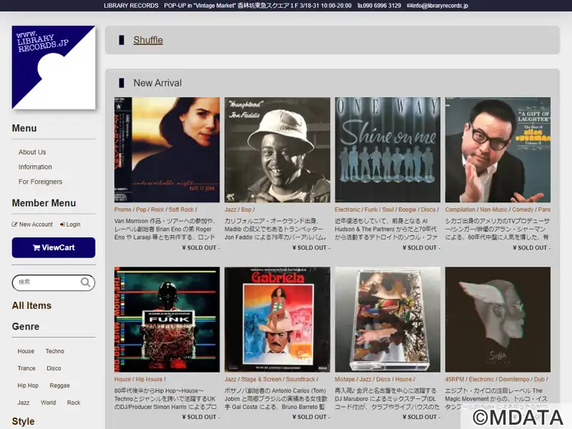This screenshot has height=429, width=572.
Task: Click the Soft Rock tag
Action: 181,209
